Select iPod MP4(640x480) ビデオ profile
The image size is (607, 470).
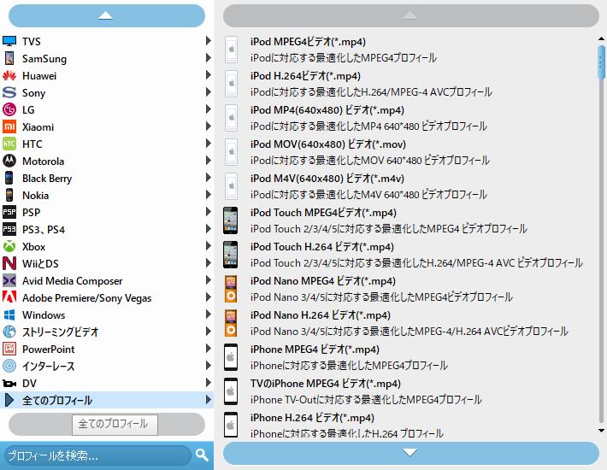click(x=409, y=118)
